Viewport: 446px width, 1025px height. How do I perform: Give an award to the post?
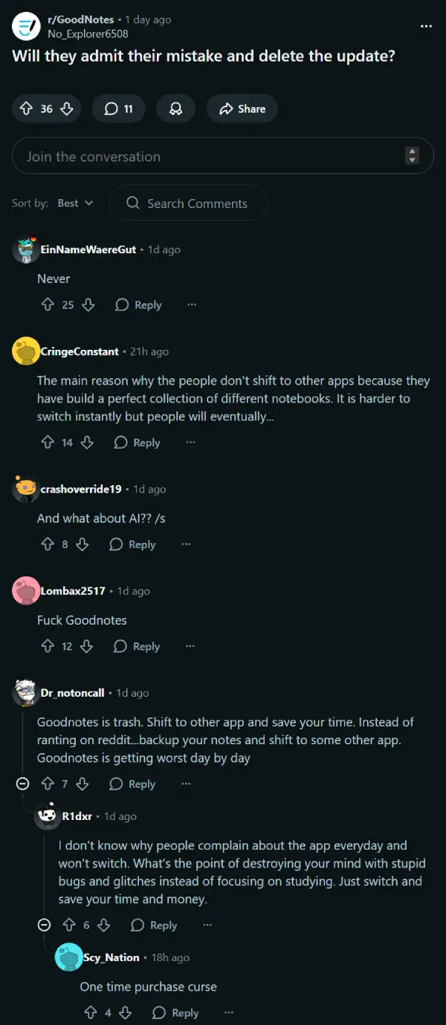[176, 109]
